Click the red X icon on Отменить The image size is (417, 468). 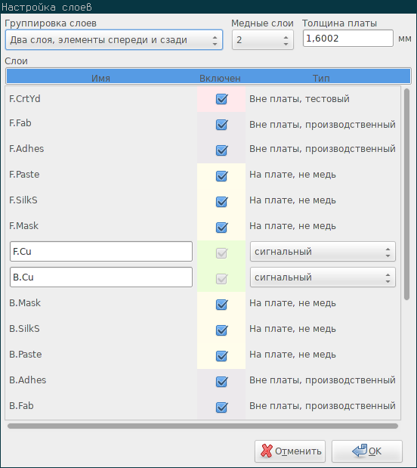tap(267, 451)
